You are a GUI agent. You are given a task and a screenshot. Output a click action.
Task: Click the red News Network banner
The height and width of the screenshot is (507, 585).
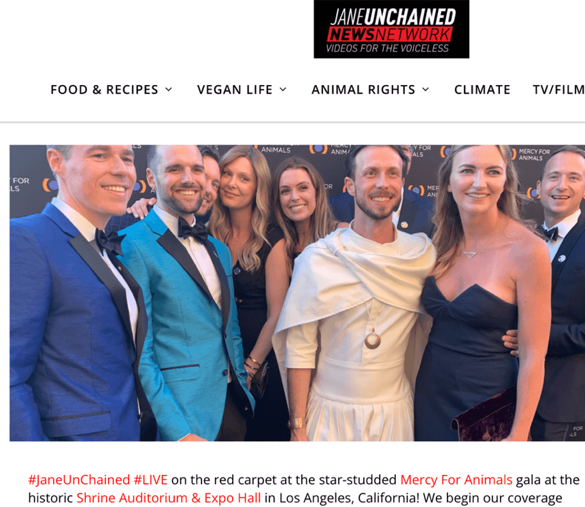390,34
